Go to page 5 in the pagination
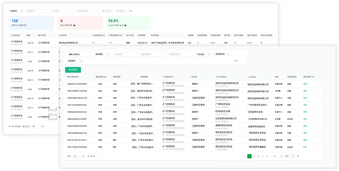The height and width of the screenshot is (171, 339). coord(267,156)
